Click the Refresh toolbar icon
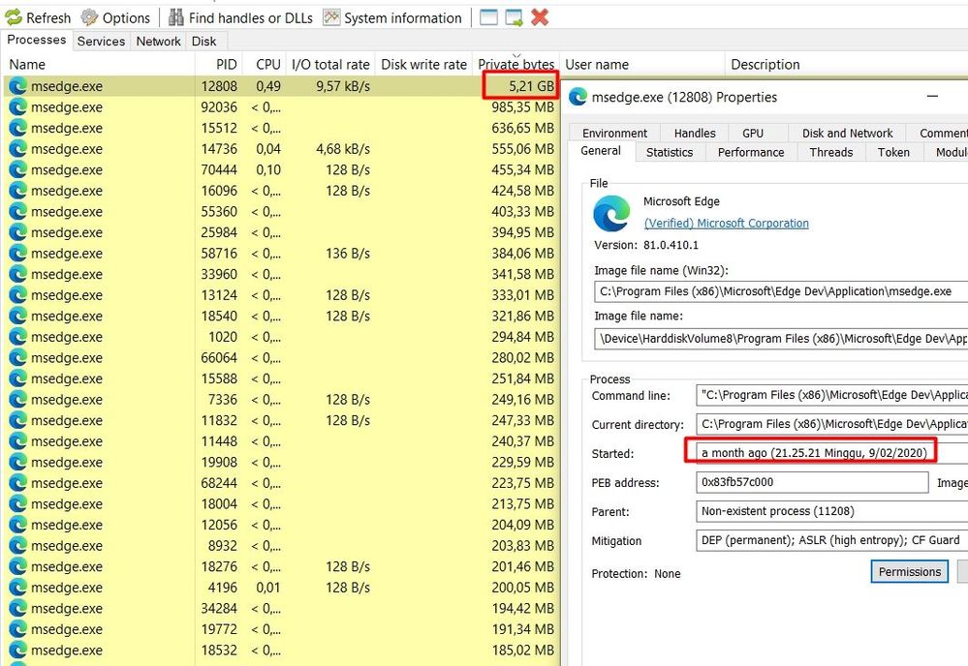 (14, 17)
